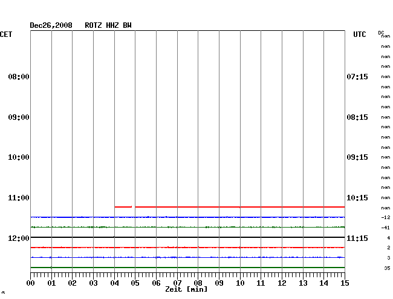Click minute label 02 on the axis
The image size is (393, 299).
(72, 283)
